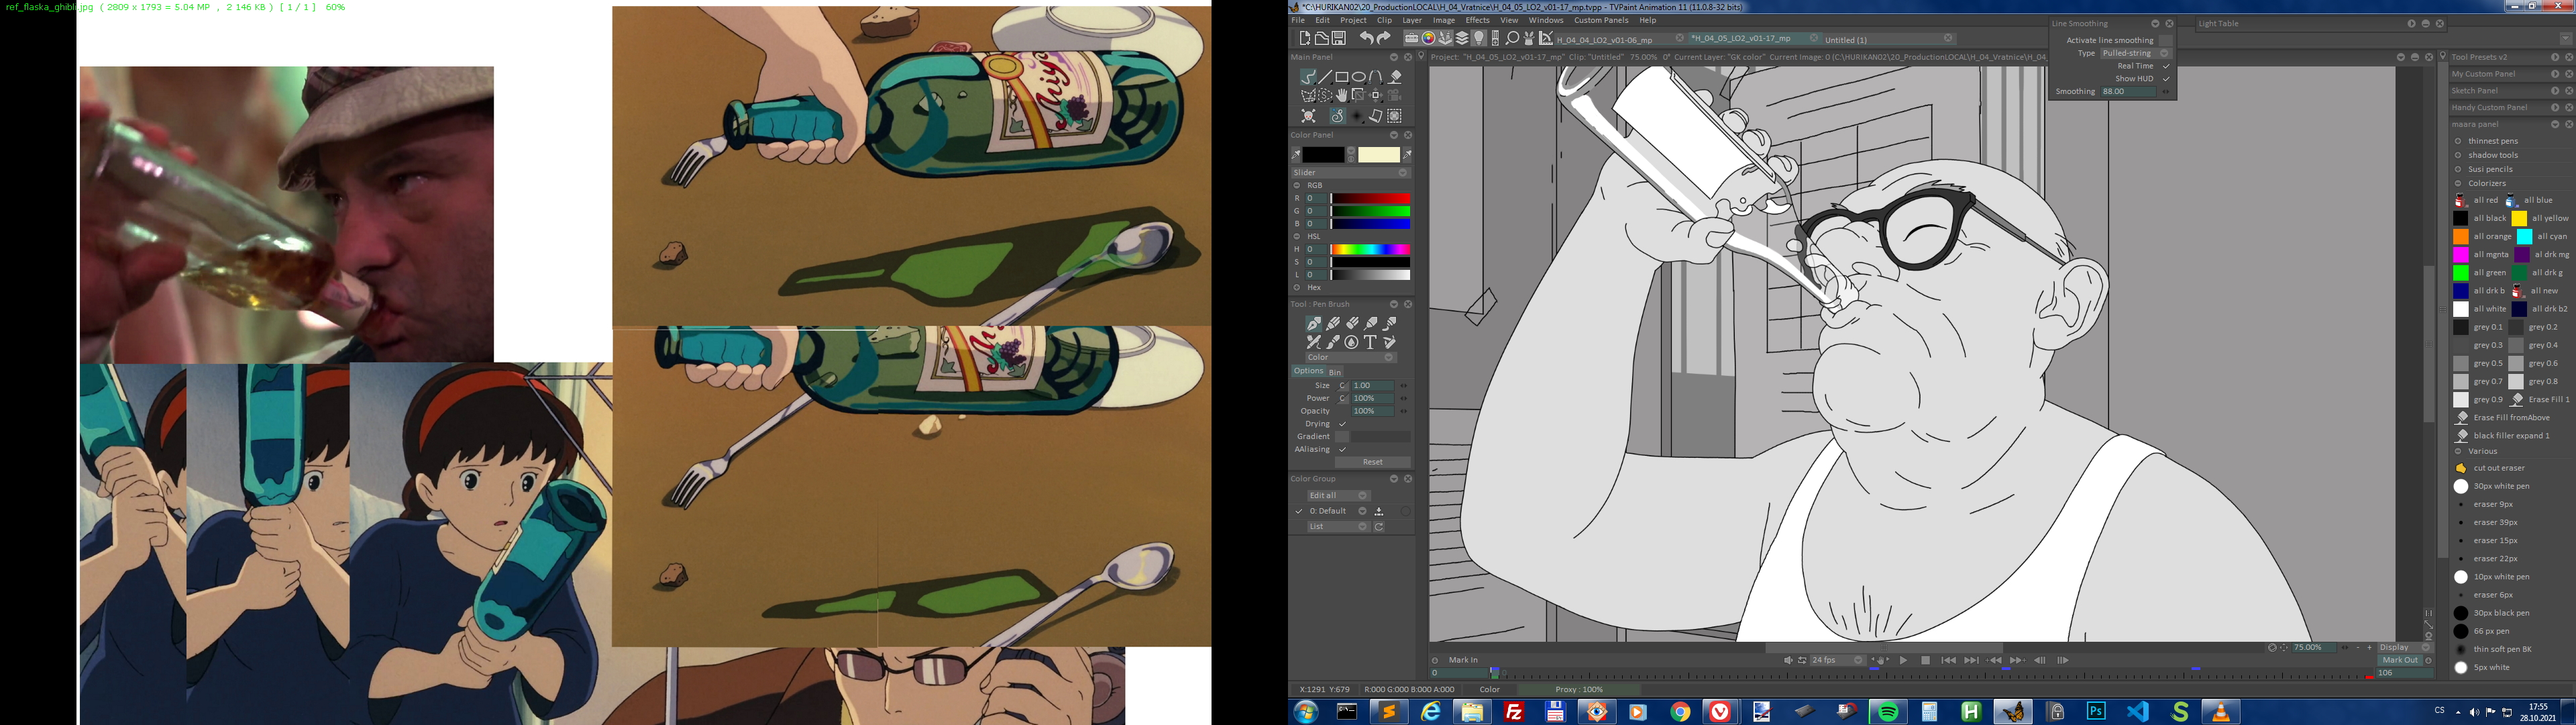Jump to first frame button
Screen dimensions: 2576x725
pyautogui.click(x=1948, y=660)
